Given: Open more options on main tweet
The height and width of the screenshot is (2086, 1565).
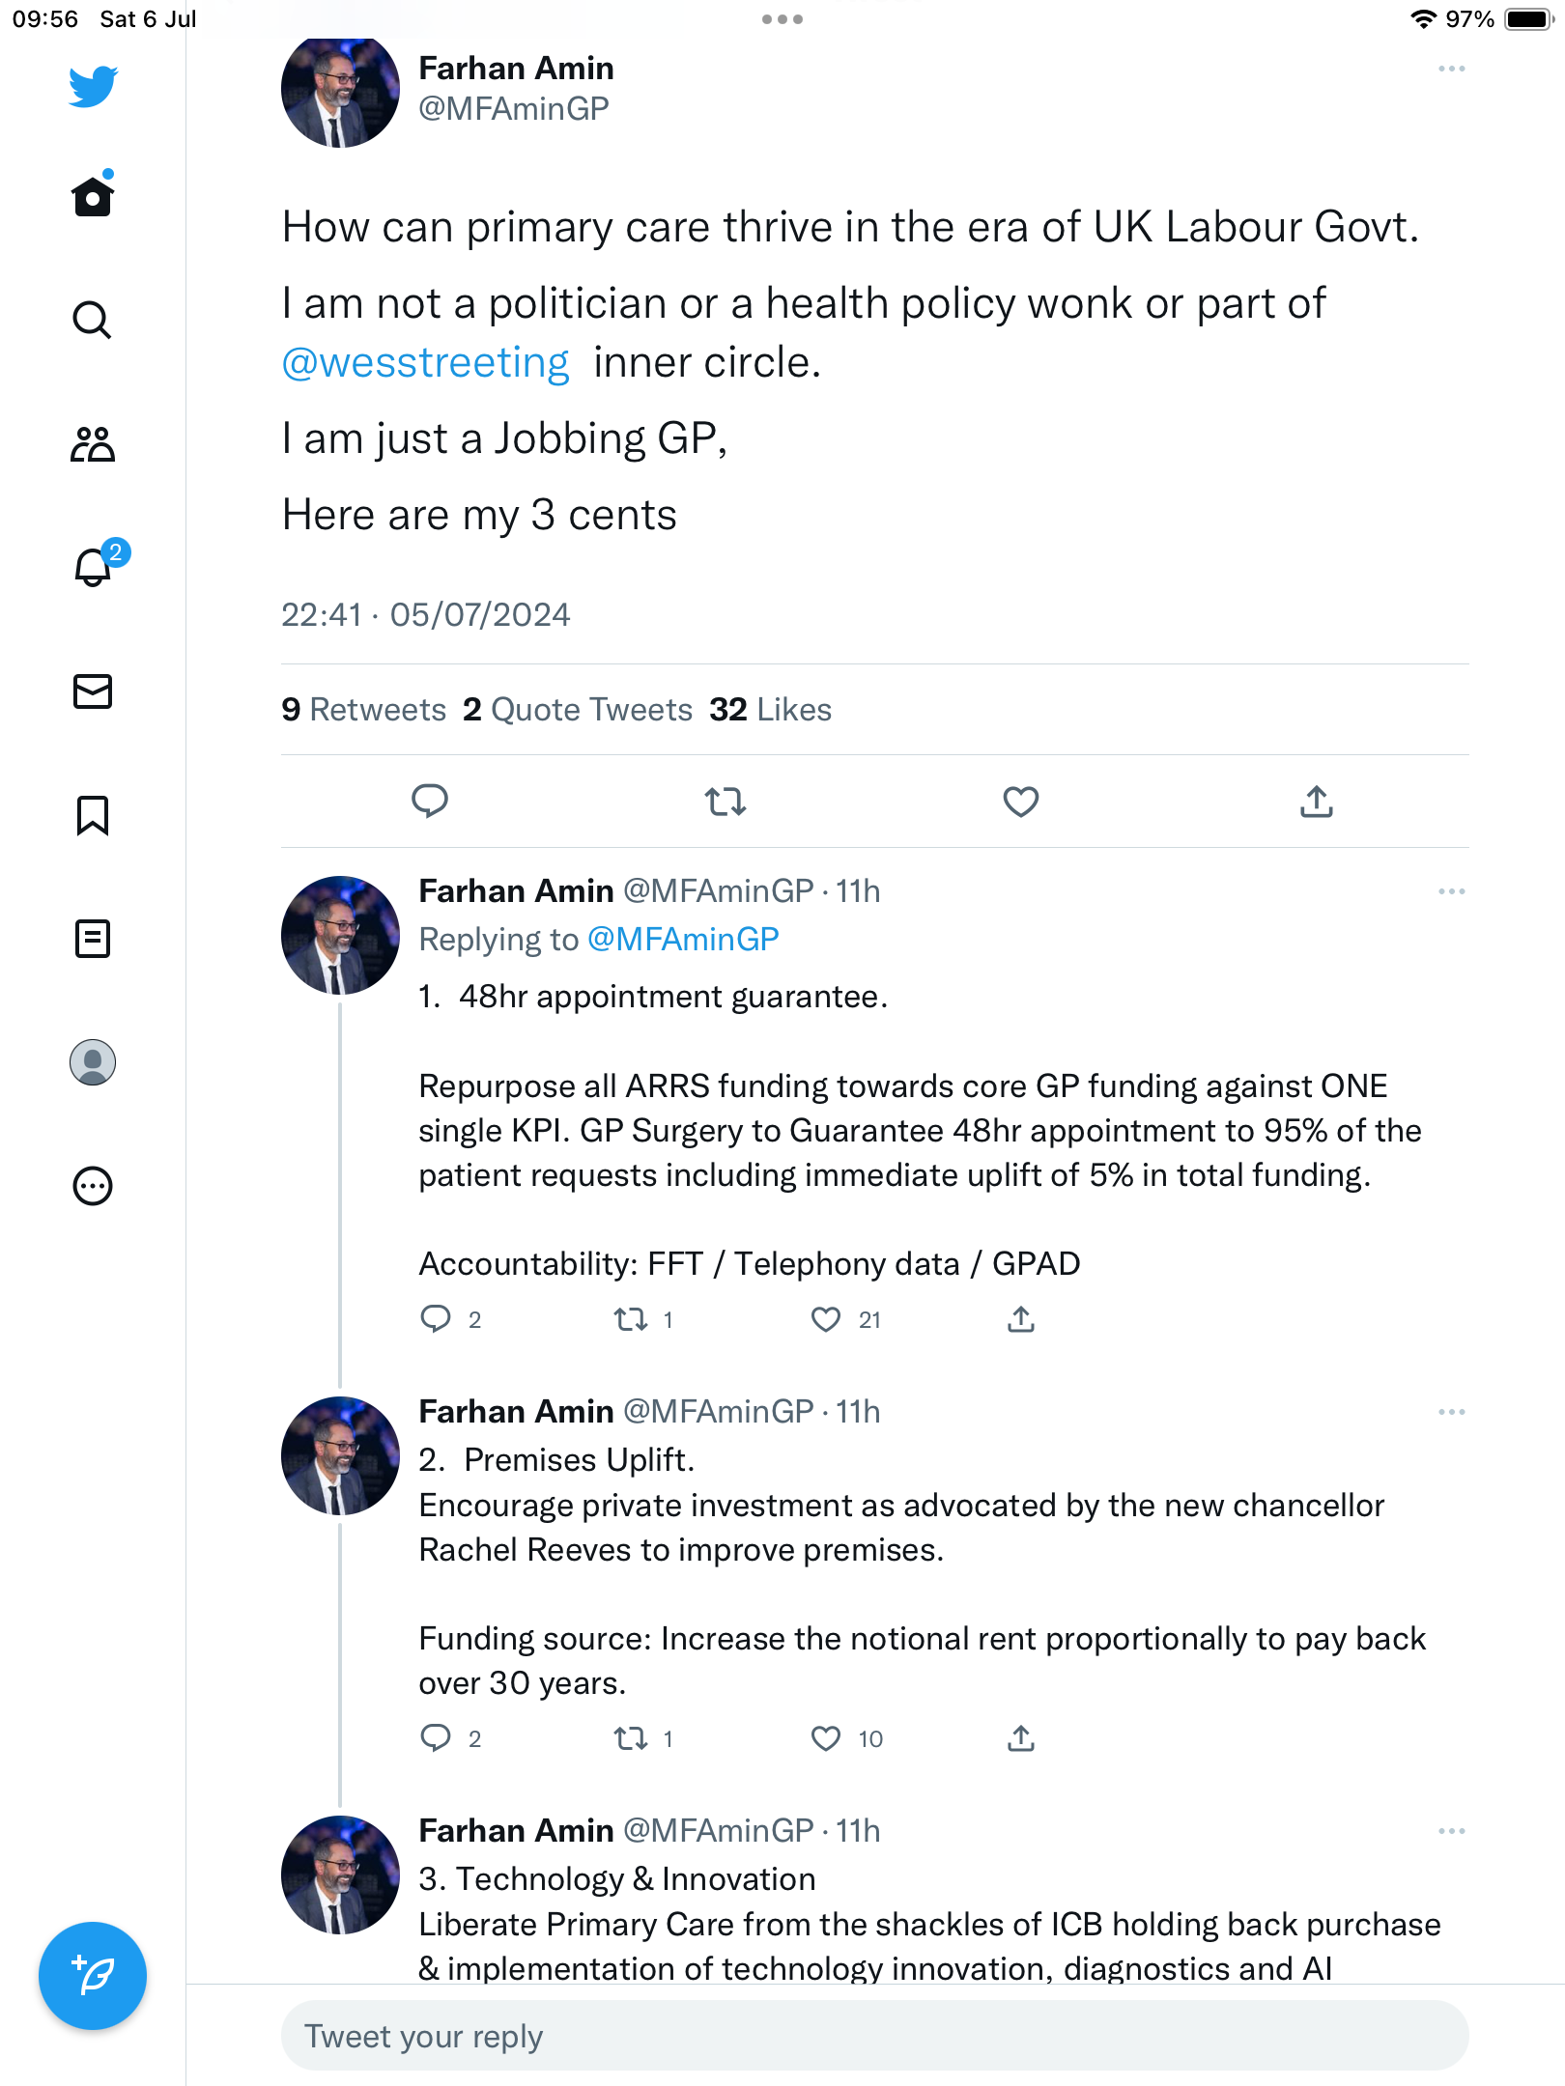Looking at the screenshot, I should pyautogui.click(x=1451, y=69).
